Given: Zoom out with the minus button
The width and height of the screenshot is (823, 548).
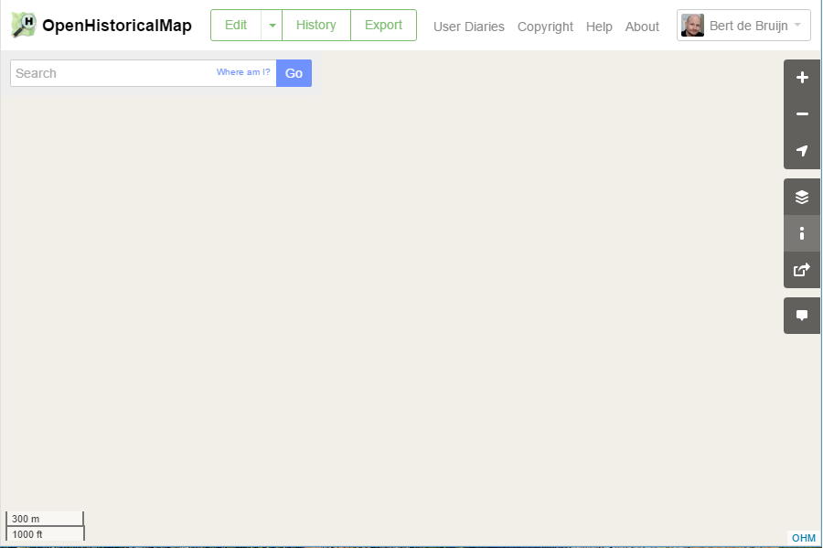Looking at the screenshot, I should (802, 114).
